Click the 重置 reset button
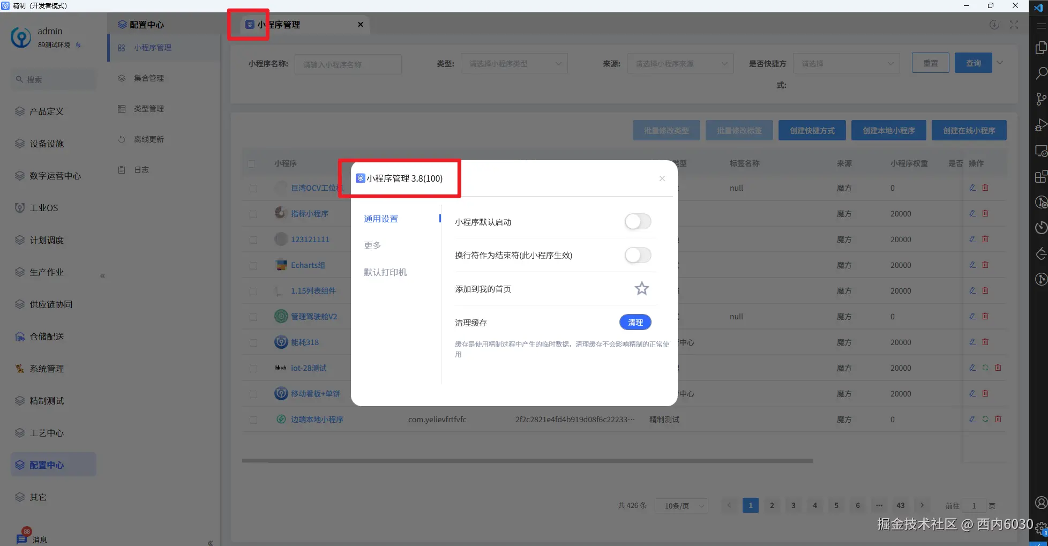The width and height of the screenshot is (1048, 546). pyautogui.click(x=930, y=63)
